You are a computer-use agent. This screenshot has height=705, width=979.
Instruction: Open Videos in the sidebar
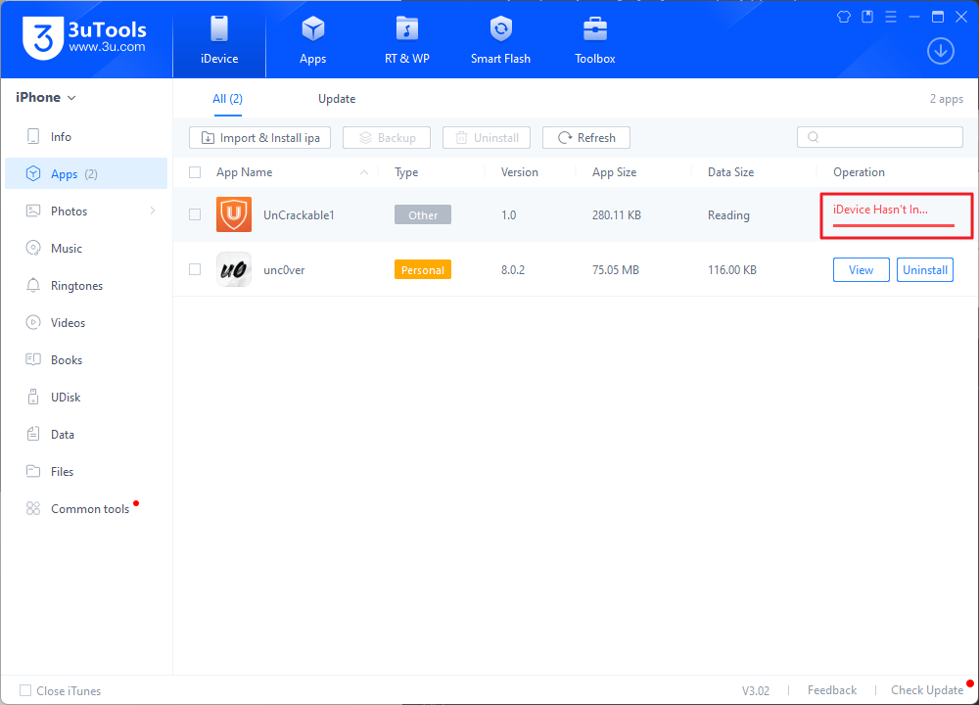(86, 323)
